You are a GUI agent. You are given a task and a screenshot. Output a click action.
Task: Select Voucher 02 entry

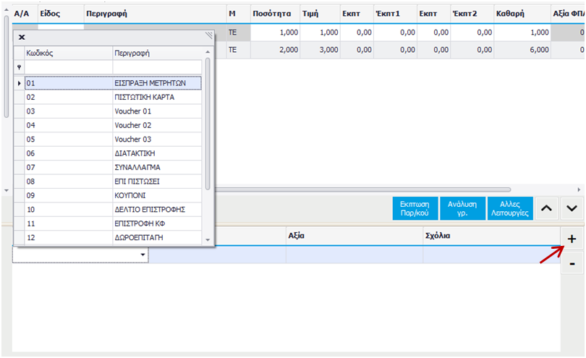[133, 125]
